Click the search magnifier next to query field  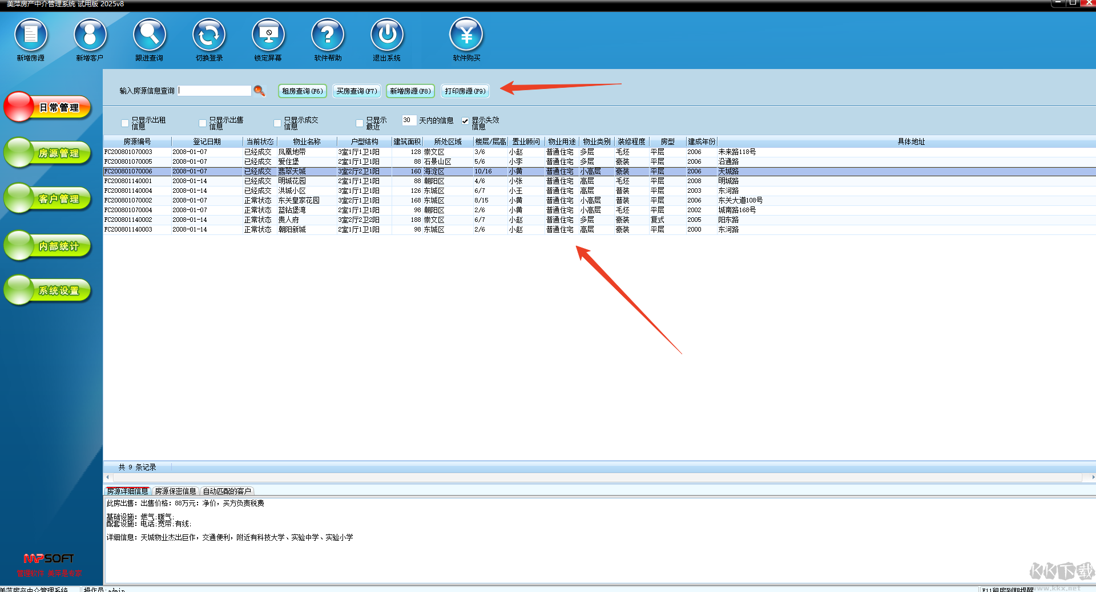tap(259, 91)
